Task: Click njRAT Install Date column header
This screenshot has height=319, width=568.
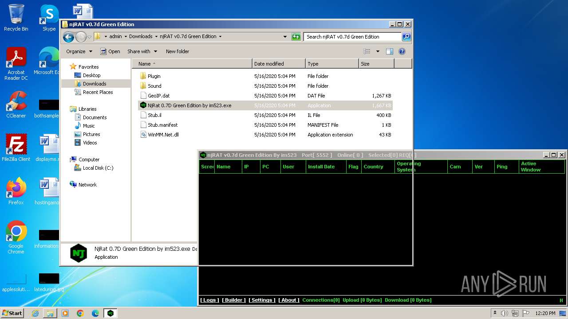Action: (x=326, y=167)
